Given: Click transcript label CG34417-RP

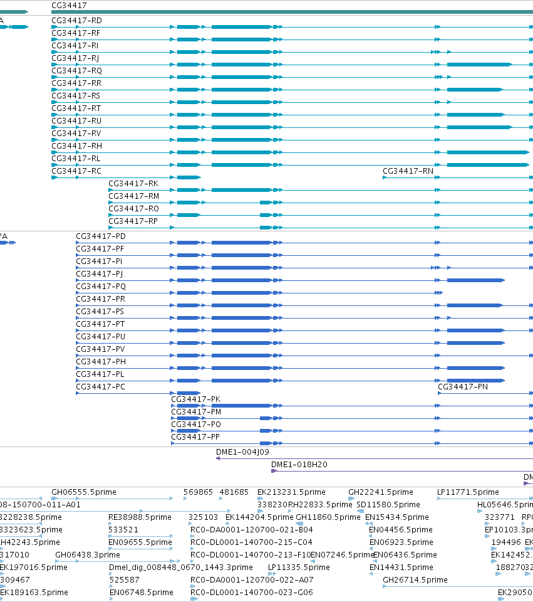Looking at the screenshot, I should [x=133, y=221].
